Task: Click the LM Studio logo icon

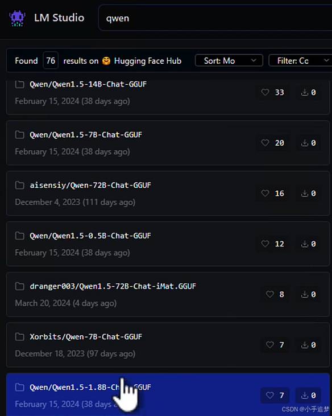Action: [17, 18]
